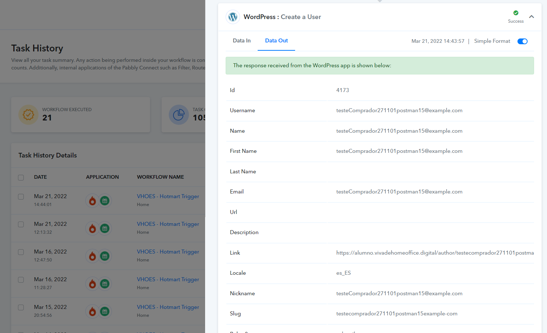Image resolution: width=547 pixels, height=333 pixels.
Task: Tick the checkbox for Mar 21, 2022 14:44:01 row
Action: (x=21, y=197)
